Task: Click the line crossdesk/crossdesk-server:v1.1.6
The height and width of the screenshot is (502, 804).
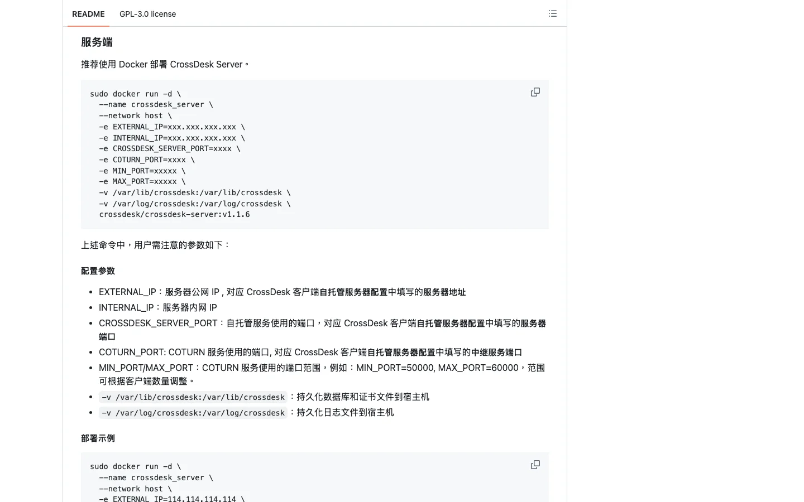Action: pyautogui.click(x=175, y=215)
